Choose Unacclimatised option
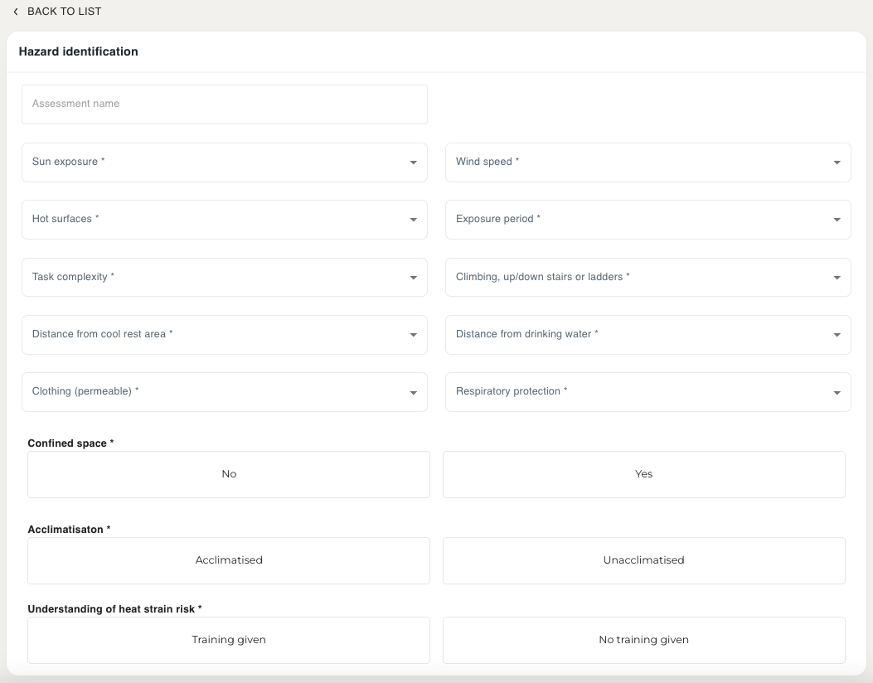Image resolution: width=873 pixels, height=683 pixels. 643,560
